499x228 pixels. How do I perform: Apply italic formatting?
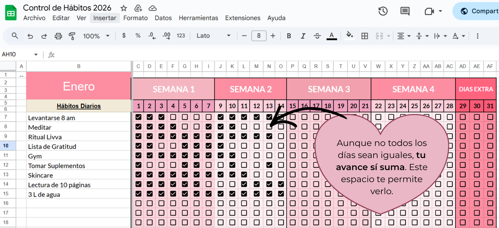303,35
